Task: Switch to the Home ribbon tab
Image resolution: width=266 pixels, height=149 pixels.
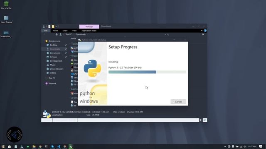Action: click(x=55, y=31)
